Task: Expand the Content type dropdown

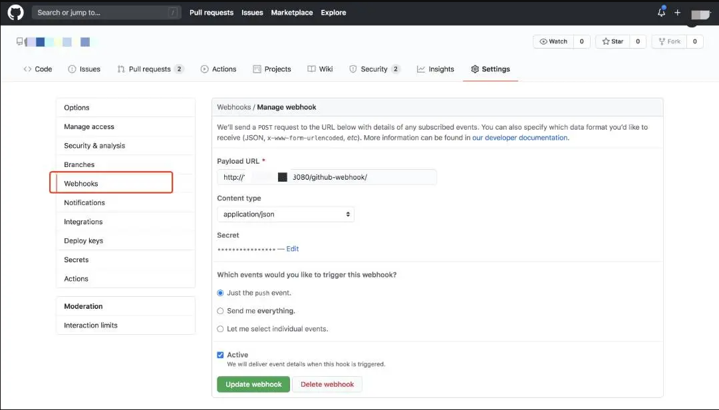Action: (x=285, y=214)
